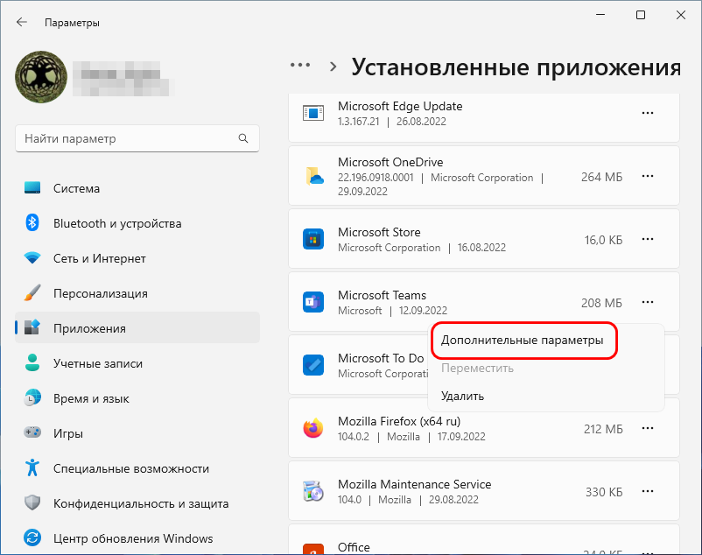The height and width of the screenshot is (555, 702).
Task: Click the Mozilla Firefox app icon
Action: tap(313, 428)
